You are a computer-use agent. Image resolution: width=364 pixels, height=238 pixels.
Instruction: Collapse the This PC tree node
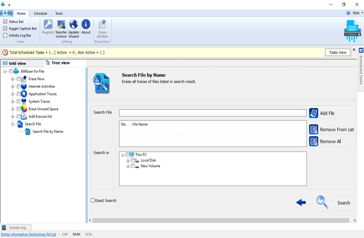122,155
